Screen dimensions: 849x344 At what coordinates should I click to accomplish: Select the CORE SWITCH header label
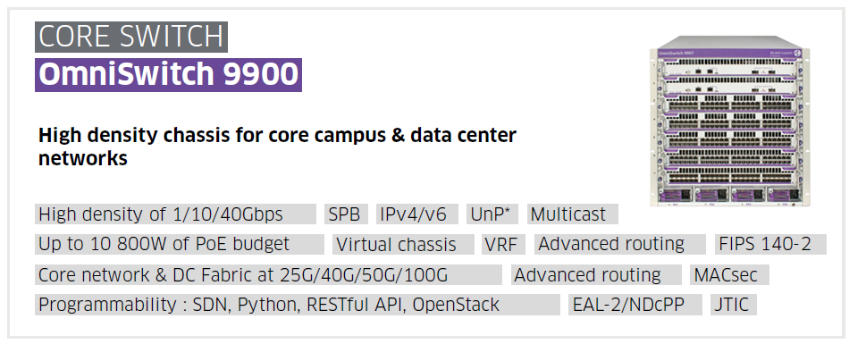pos(131,37)
